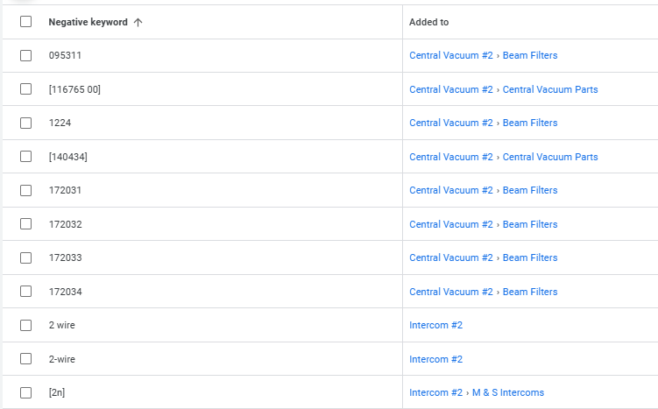Click the Negative keyword column header

pos(88,22)
